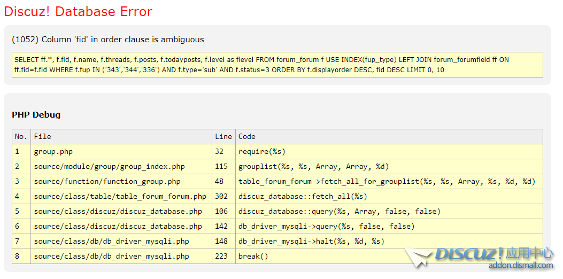Click the "PHP Debug" section title
The image size is (563, 279).
tap(36, 115)
